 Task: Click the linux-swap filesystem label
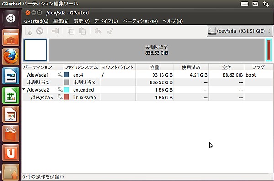84,97
